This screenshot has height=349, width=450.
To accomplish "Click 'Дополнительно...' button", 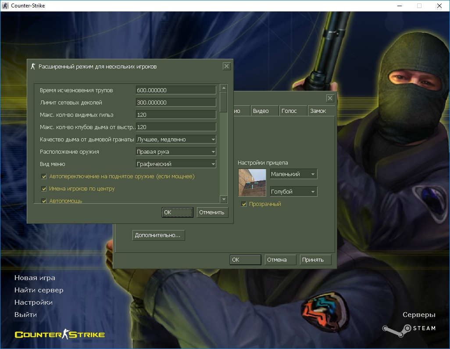I will [x=158, y=235].
